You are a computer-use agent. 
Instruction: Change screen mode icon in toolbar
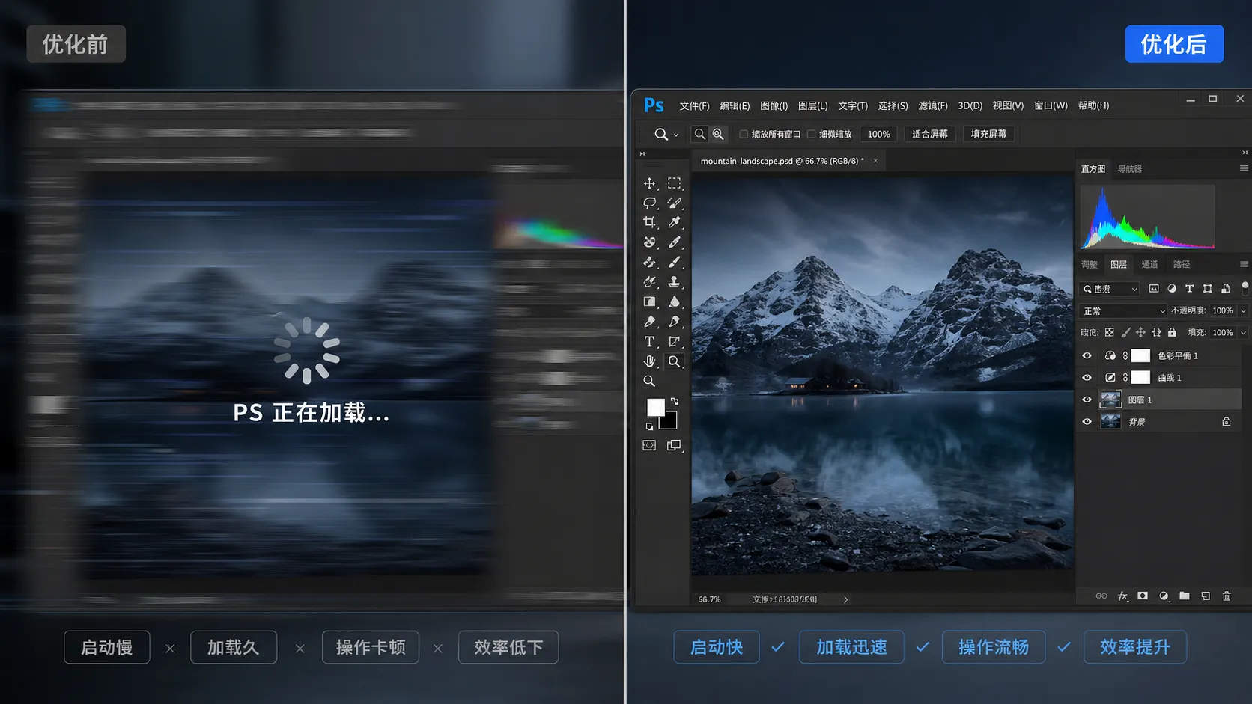(x=674, y=445)
